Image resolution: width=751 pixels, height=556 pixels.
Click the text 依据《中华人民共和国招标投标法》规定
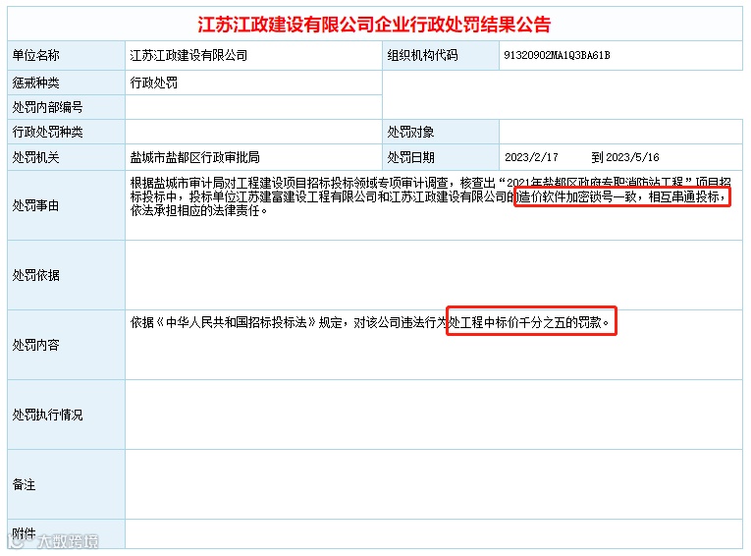[x=237, y=322]
